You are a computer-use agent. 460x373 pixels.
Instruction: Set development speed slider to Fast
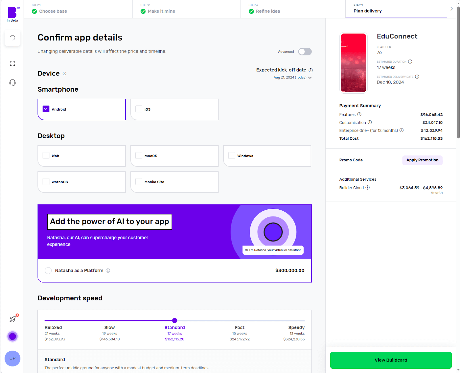[x=239, y=321]
